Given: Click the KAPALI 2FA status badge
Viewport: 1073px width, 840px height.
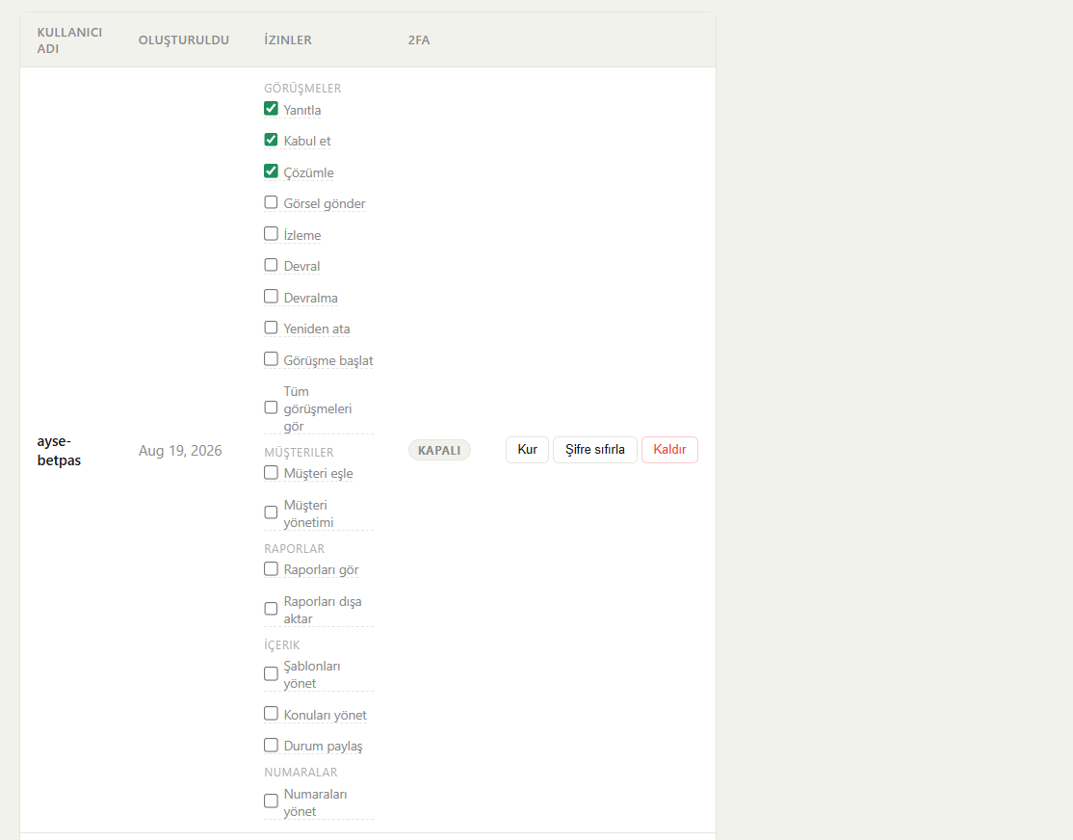Looking at the screenshot, I should tap(439, 451).
